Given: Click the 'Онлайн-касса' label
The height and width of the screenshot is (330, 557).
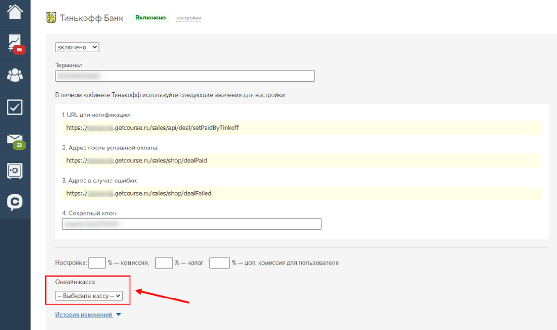Looking at the screenshot, I should point(75,282).
